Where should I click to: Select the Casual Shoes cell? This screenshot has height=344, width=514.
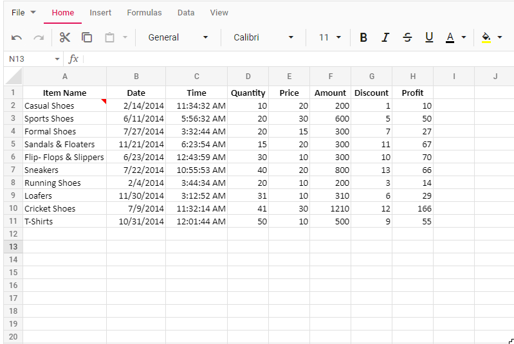click(x=64, y=105)
